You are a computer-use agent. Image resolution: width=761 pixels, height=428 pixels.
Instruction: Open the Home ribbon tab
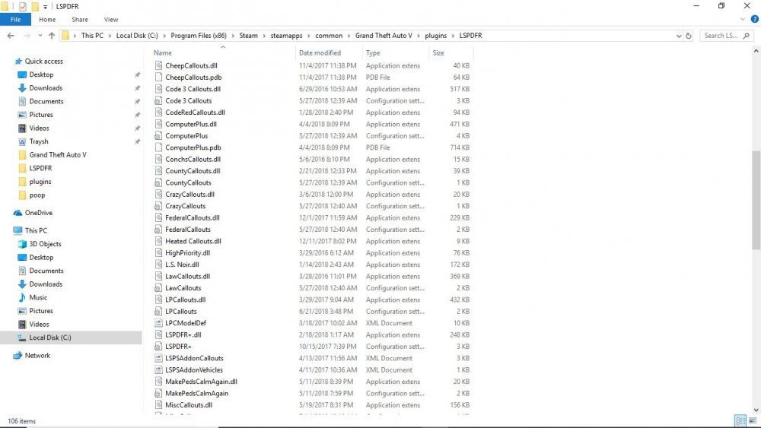pyautogui.click(x=47, y=20)
